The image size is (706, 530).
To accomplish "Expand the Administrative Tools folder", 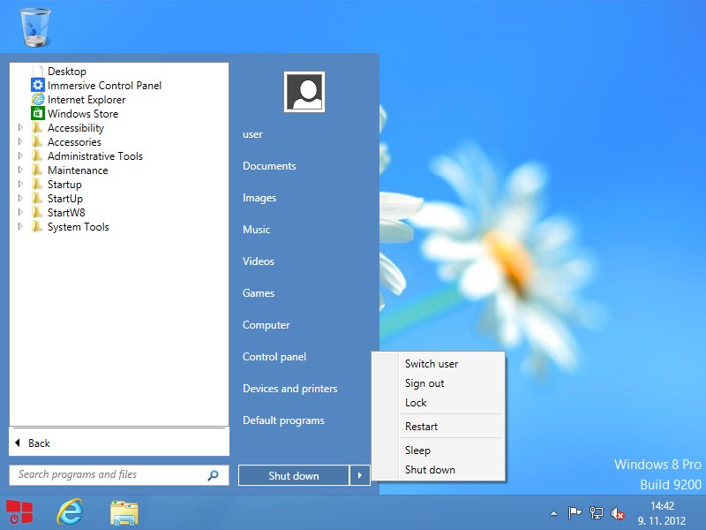I will (20, 156).
